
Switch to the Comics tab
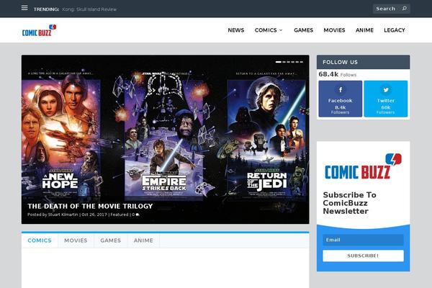pyautogui.click(x=40, y=240)
